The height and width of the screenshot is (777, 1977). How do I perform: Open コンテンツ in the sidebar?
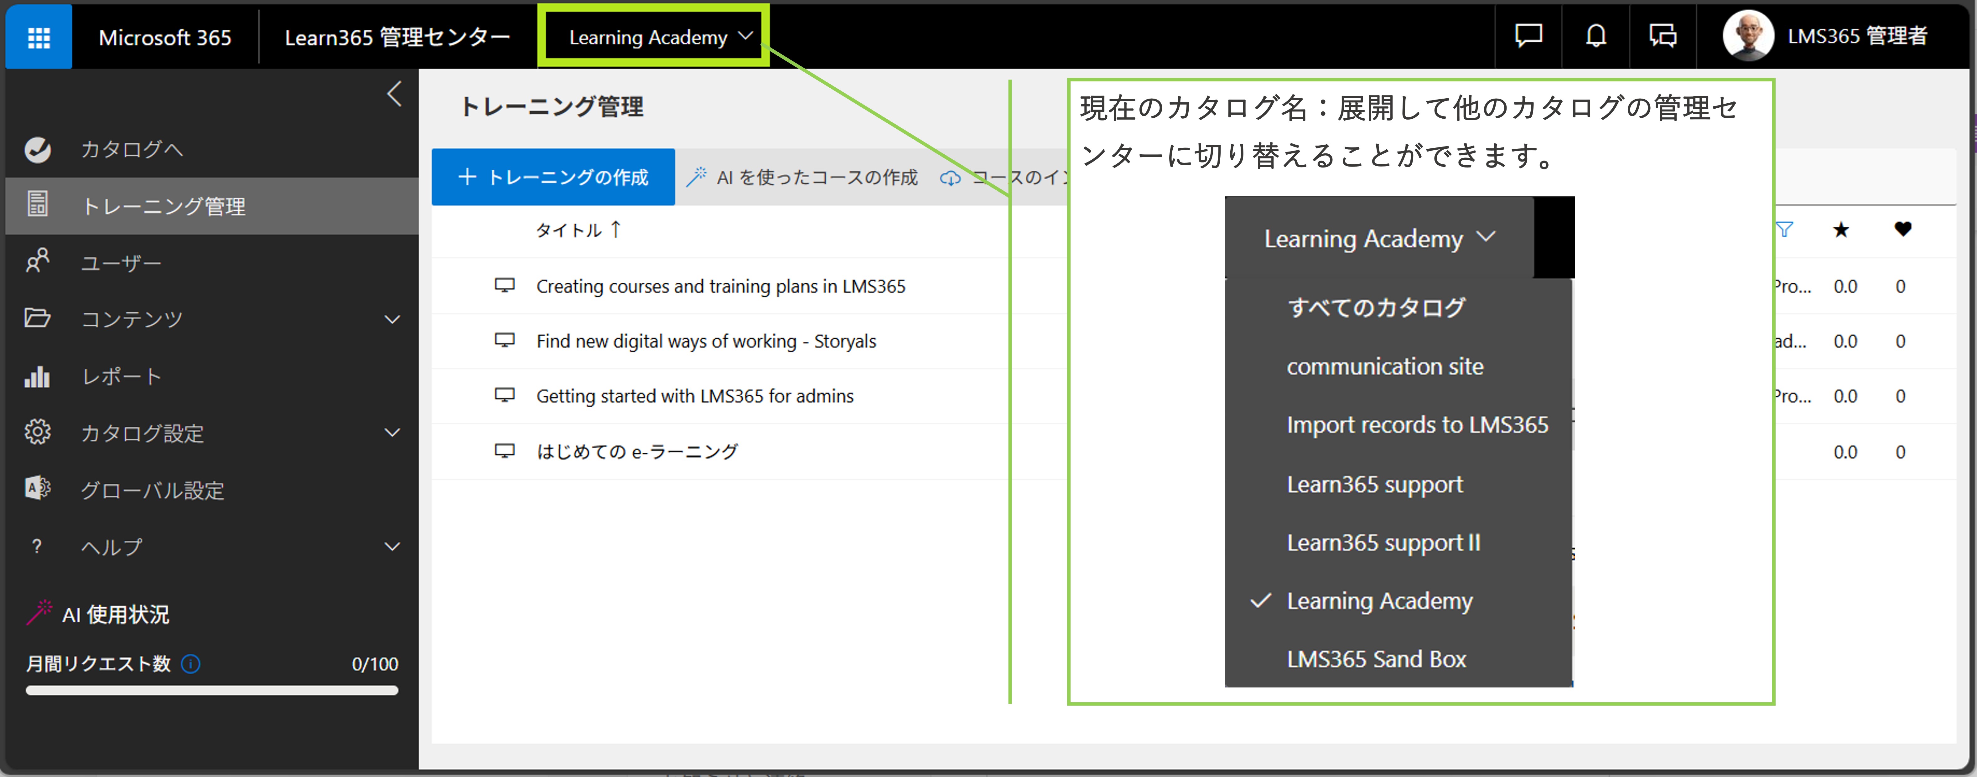coord(132,319)
